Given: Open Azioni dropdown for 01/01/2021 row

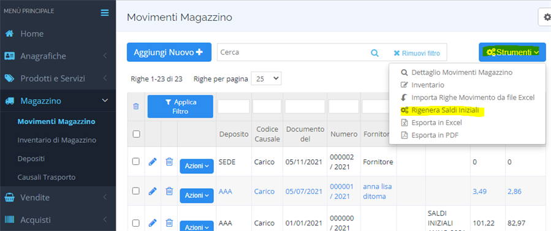Looking at the screenshot, I should coord(197,225).
